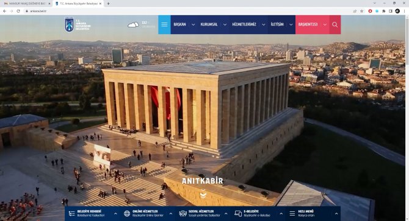Open the light blue hamburger menu
The height and width of the screenshot is (221, 409).
click(x=164, y=24)
